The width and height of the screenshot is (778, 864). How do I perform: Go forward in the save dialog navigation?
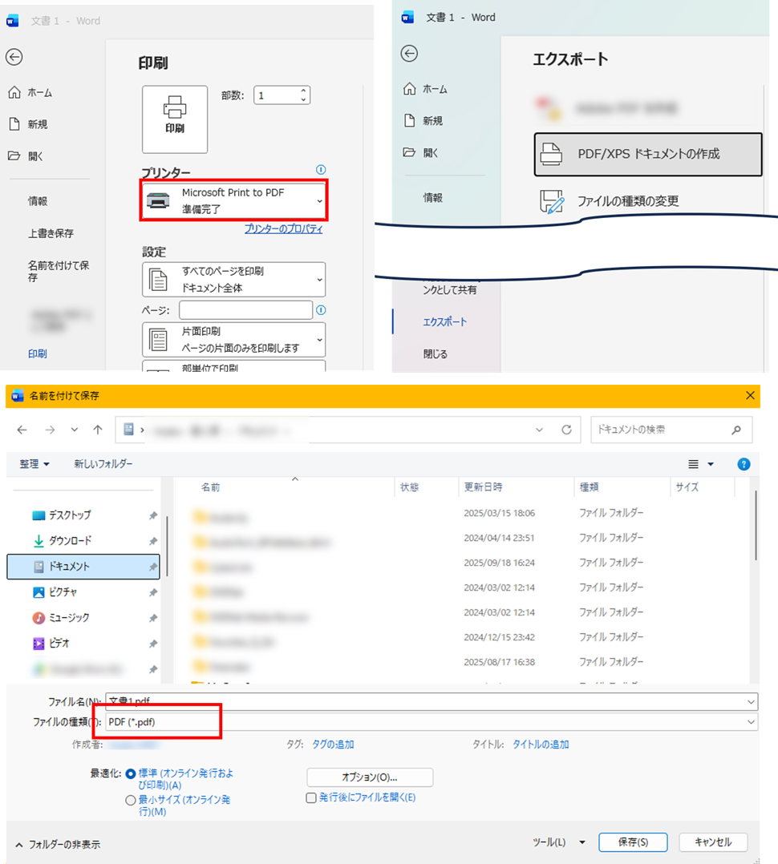tap(51, 430)
